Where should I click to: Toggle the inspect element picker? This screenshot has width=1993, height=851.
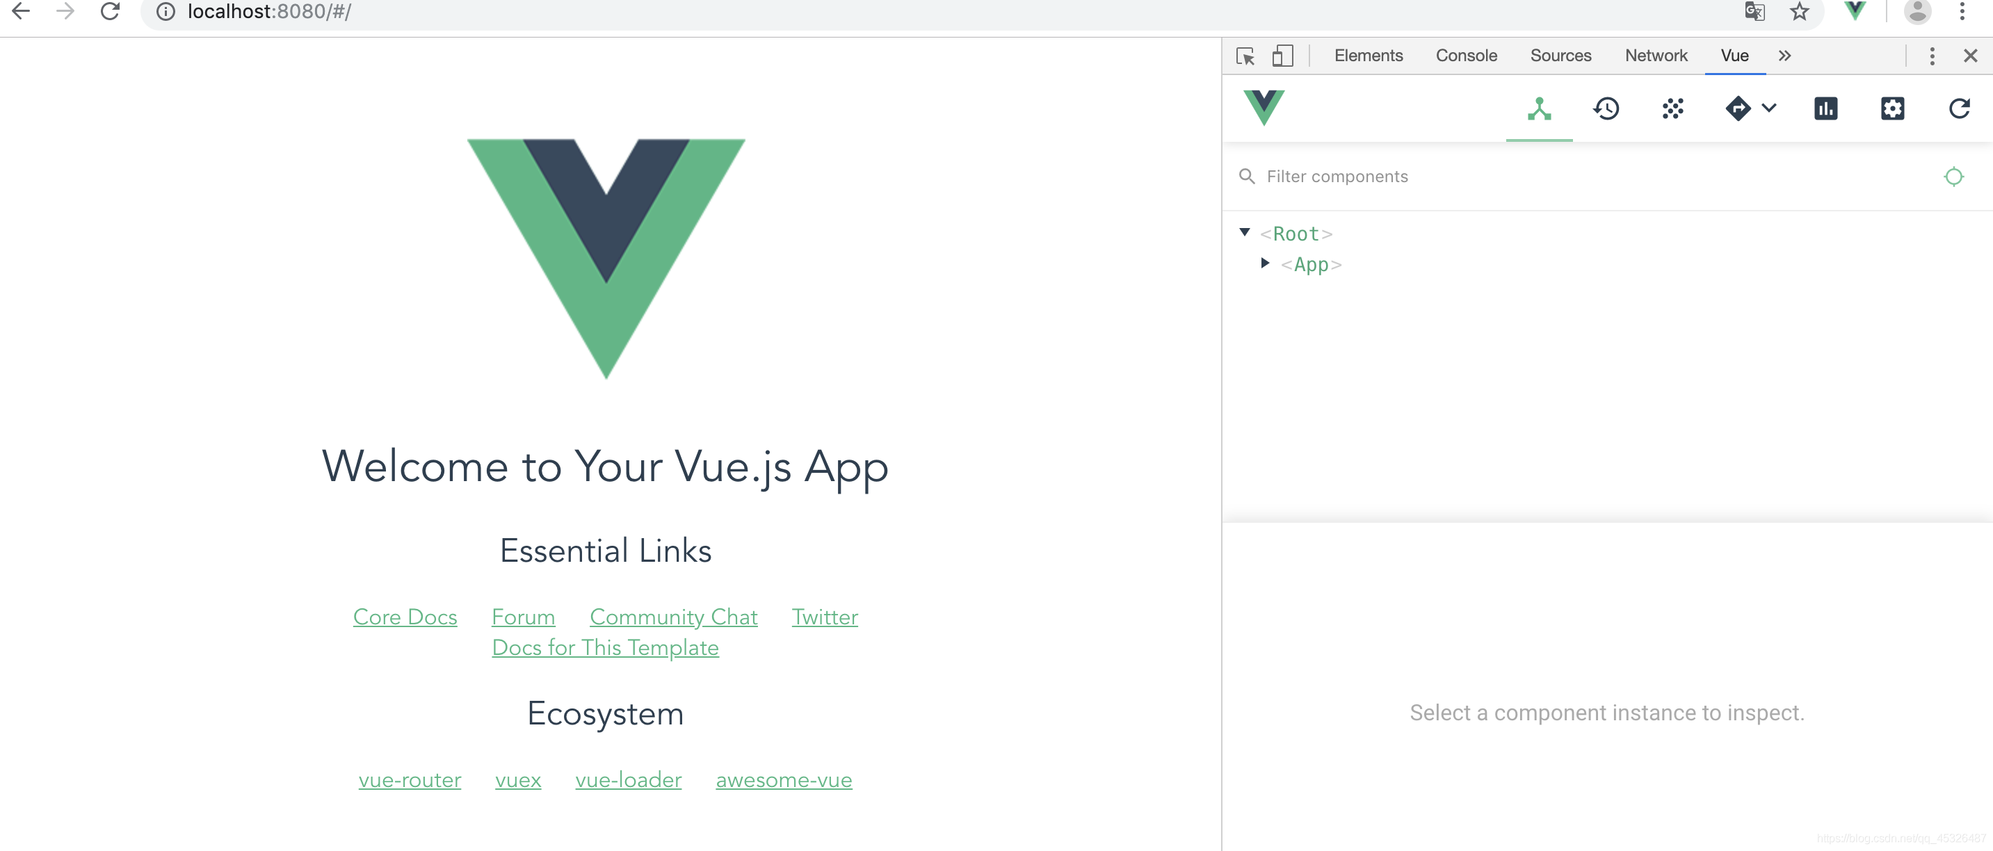[x=1245, y=56]
